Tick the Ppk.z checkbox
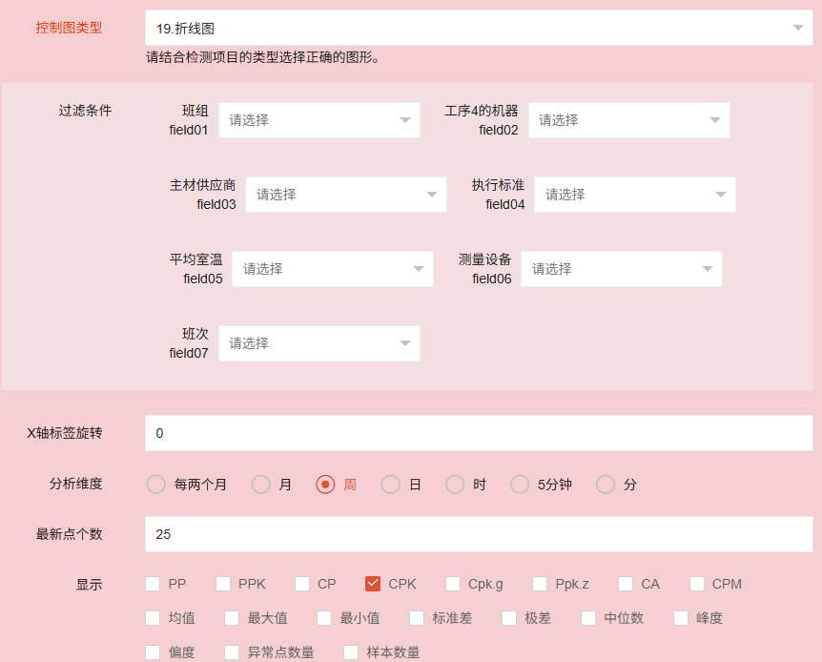Viewport: 822px width, 662px height. pyautogui.click(x=540, y=584)
